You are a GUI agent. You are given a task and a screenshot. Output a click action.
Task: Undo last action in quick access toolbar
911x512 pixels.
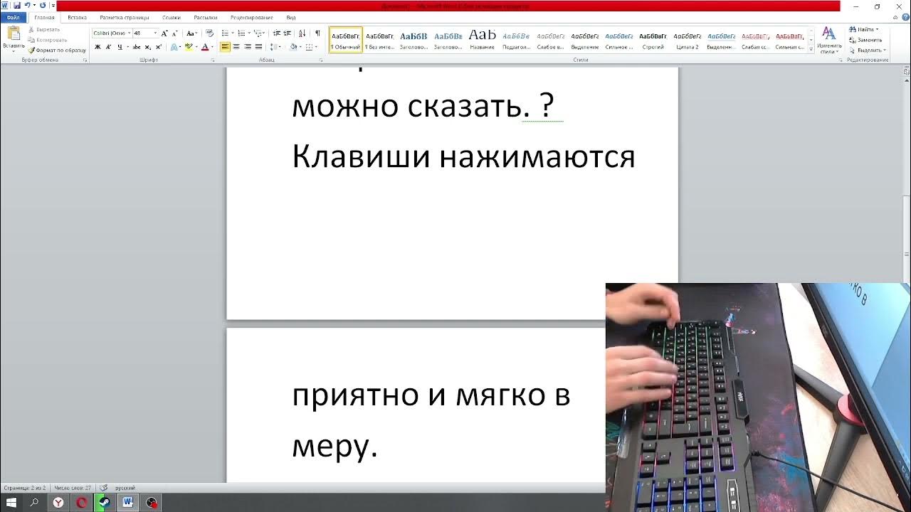click(x=28, y=6)
